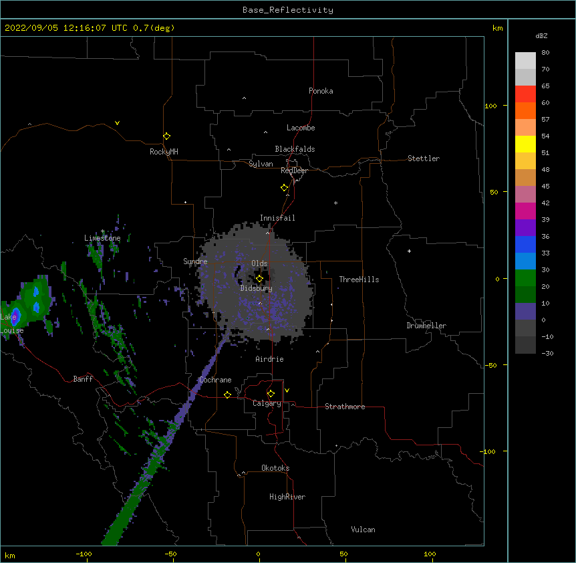The image size is (576, 563).
Task: Click the Sylvan label
Action: point(261,164)
